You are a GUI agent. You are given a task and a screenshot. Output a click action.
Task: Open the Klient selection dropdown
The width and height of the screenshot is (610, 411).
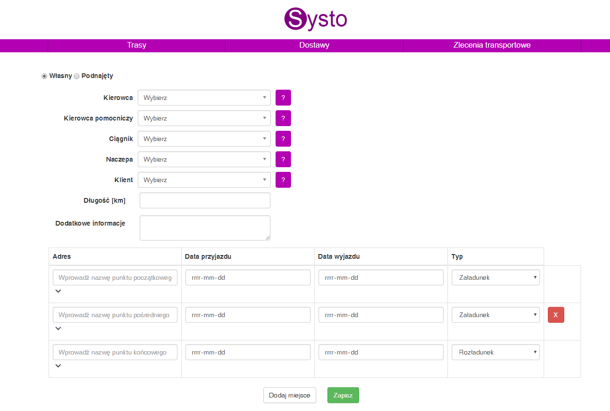(x=204, y=180)
